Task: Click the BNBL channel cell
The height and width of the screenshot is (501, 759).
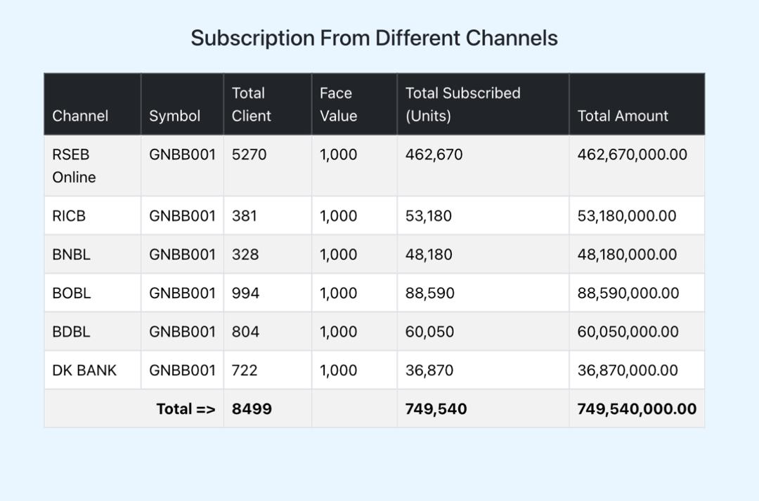Action: pos(71,255)
